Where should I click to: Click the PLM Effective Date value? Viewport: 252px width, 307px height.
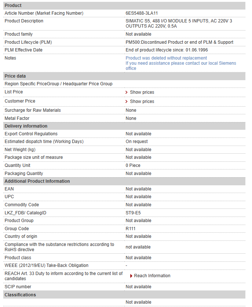tap(167, 50)
